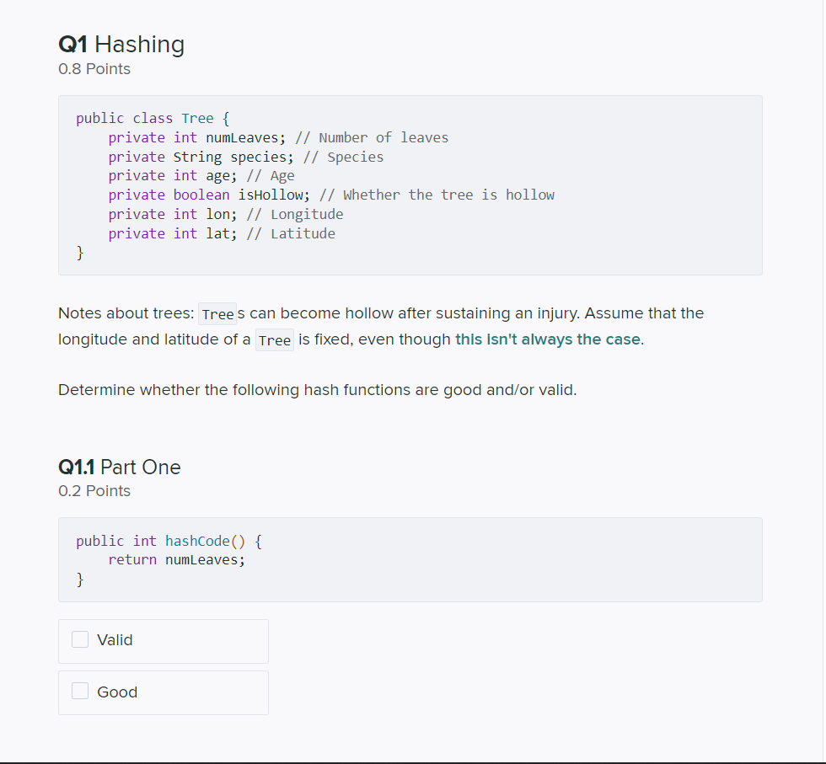This screenshot has width=826, height=764.
Task: Click the "return numLeaves;" statement
Action: (176, 560)
